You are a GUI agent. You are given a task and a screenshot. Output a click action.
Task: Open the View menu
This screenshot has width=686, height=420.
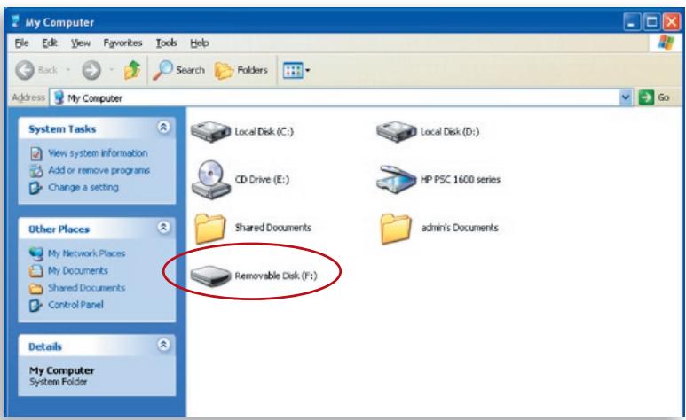pyautogui.click(x=81, y=43)
